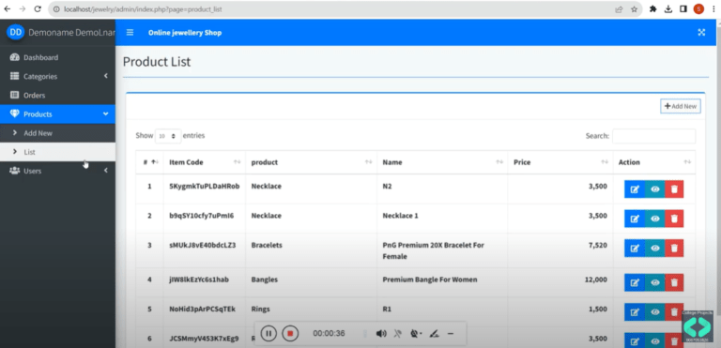Edit the N2 necklace product
This screenshot has height=348, width=721.
635,189
